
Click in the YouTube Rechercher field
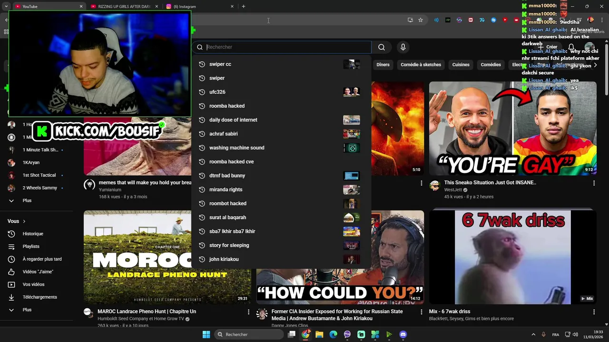point(288,47)
